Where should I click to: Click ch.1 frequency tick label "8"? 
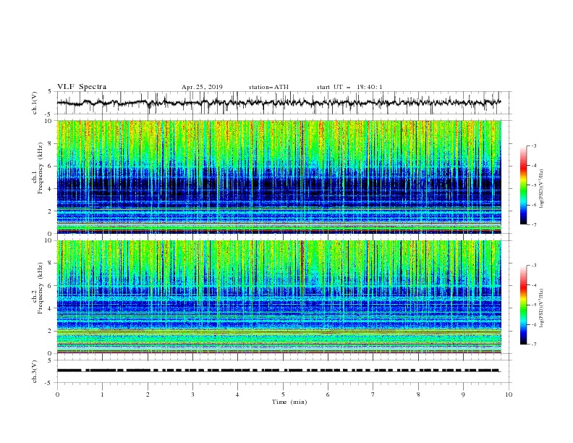pos(51,143)
